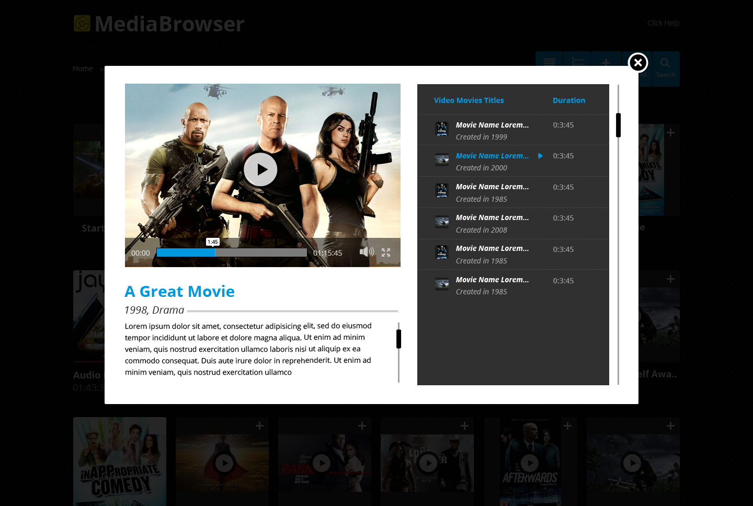The height and width of the screenshot is (506, 753).
Task: Play the video with the large center play button
Action: 260,169
